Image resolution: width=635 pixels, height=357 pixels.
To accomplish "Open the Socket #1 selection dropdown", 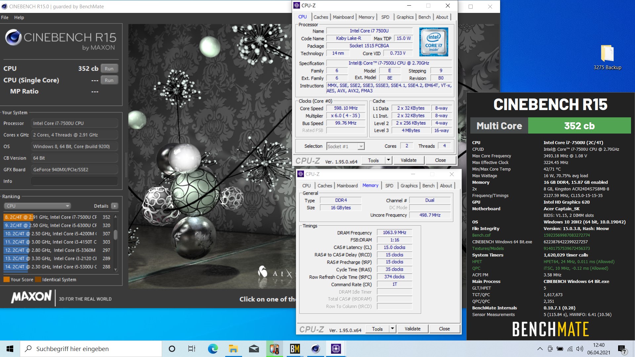I will [345, 146].
